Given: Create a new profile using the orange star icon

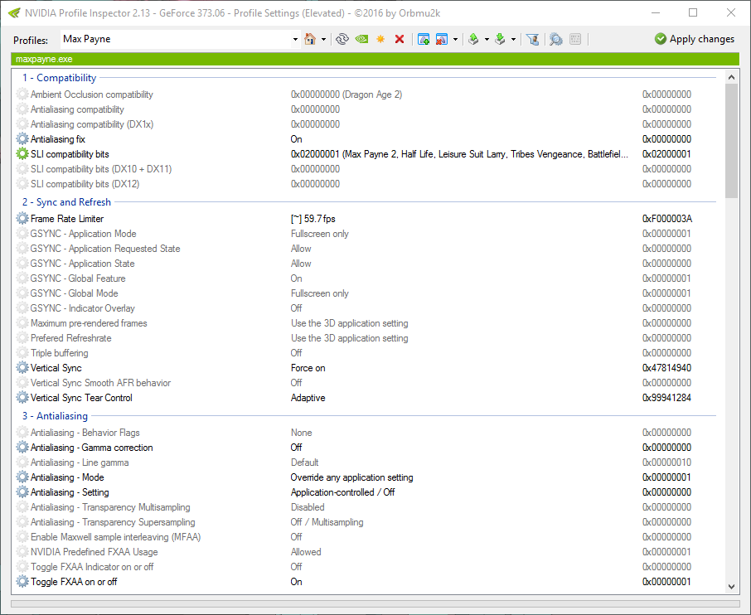Looking at the screenshot, I should [x=380, y=39].
